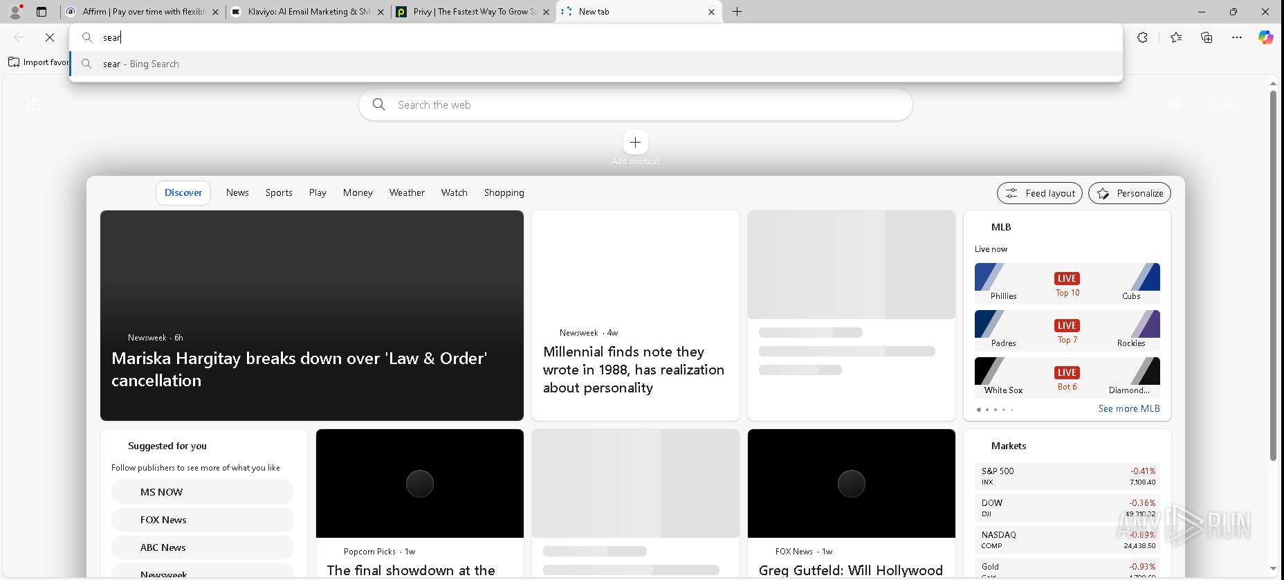The width and height of the screenshot is (1284, 580).
Task: Switch to the Klaviyo tab
Action: (x=307, y=12)
